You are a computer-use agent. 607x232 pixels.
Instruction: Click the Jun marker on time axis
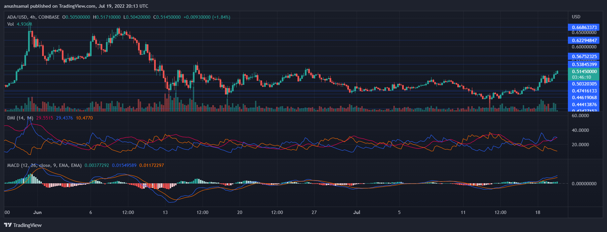(x=37, y=212)
